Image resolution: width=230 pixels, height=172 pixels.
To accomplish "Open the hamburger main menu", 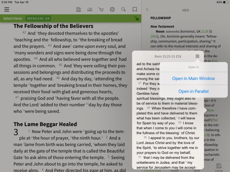I will coord(7,9).
